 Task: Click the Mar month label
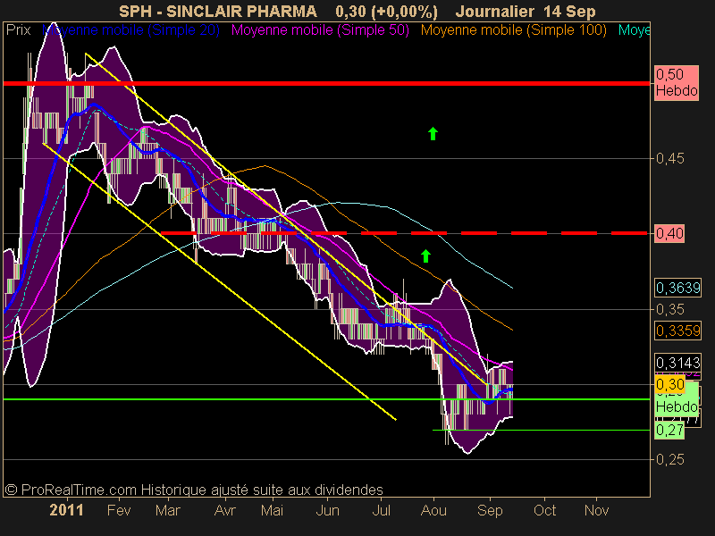(x=168, y=510)
